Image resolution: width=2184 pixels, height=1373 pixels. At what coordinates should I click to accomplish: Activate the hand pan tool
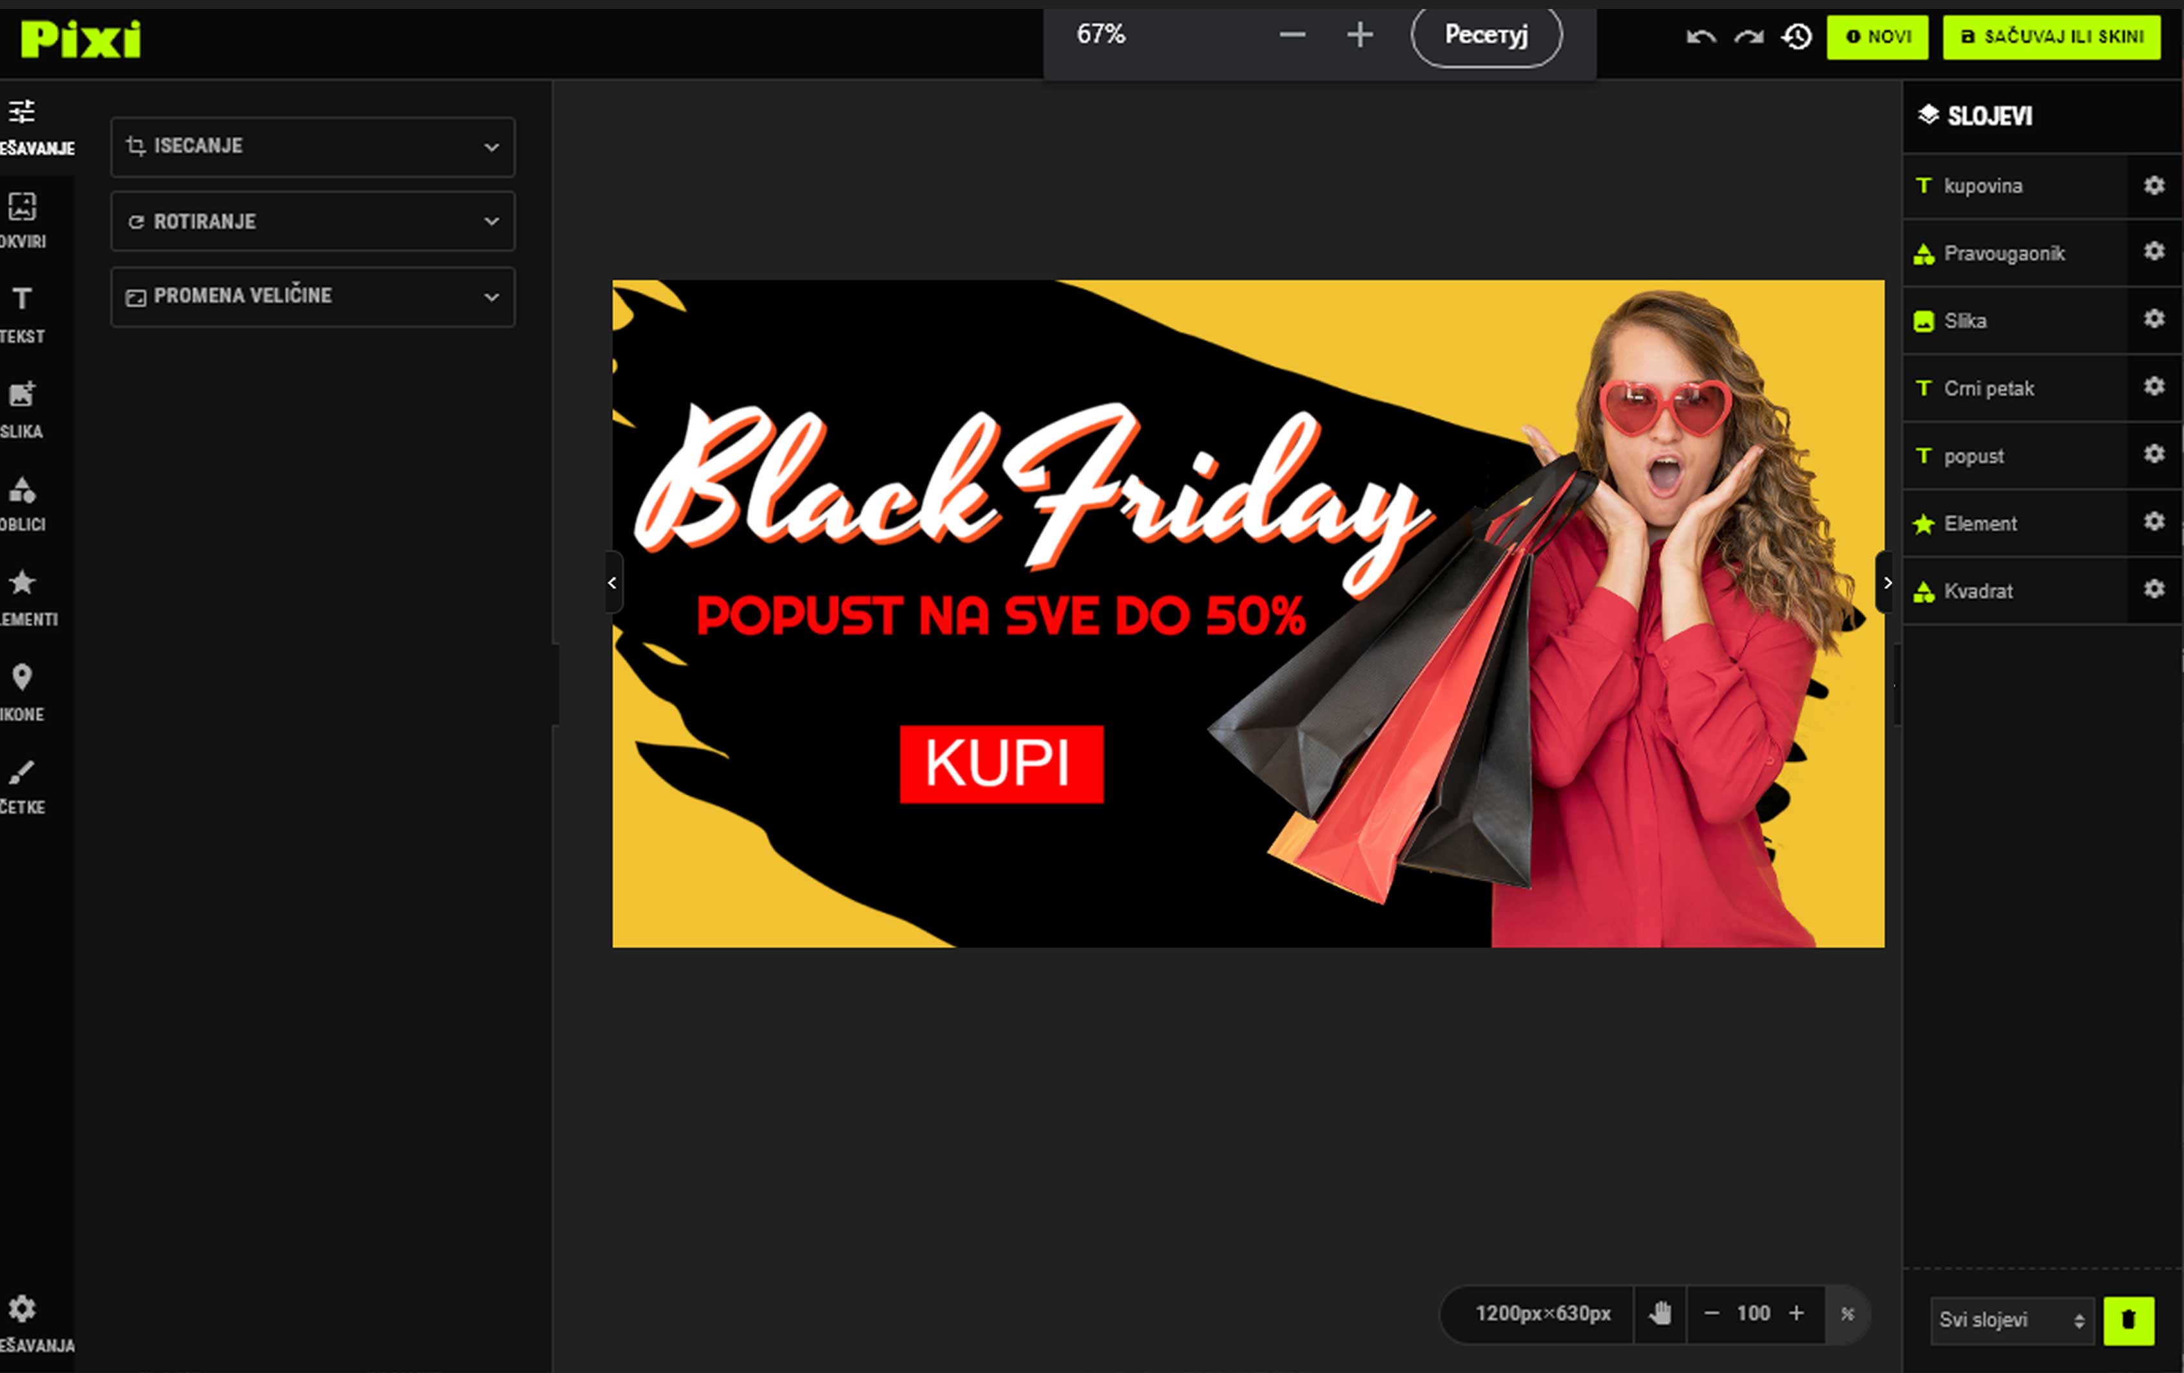coord(1660,1313)
